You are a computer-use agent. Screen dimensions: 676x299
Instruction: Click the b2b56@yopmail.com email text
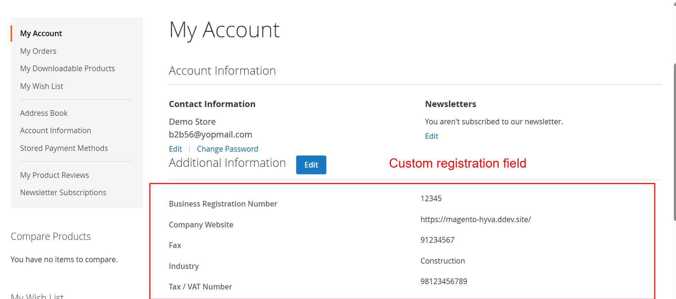click(210, 135)
